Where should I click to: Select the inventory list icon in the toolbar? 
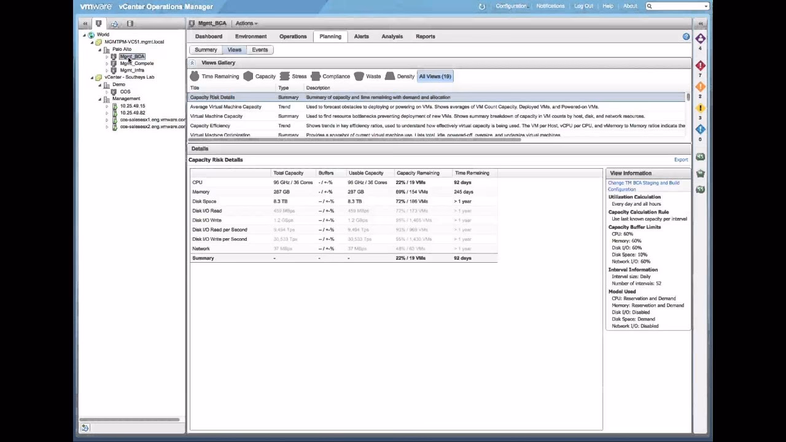[x=130, y=23]
